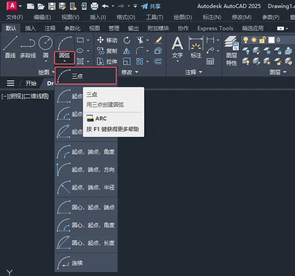Image resolution: width=295 pixels, height=276 pixels.
Task: Expand the 注释 (Annotation) panel
Action: point(194,72)
